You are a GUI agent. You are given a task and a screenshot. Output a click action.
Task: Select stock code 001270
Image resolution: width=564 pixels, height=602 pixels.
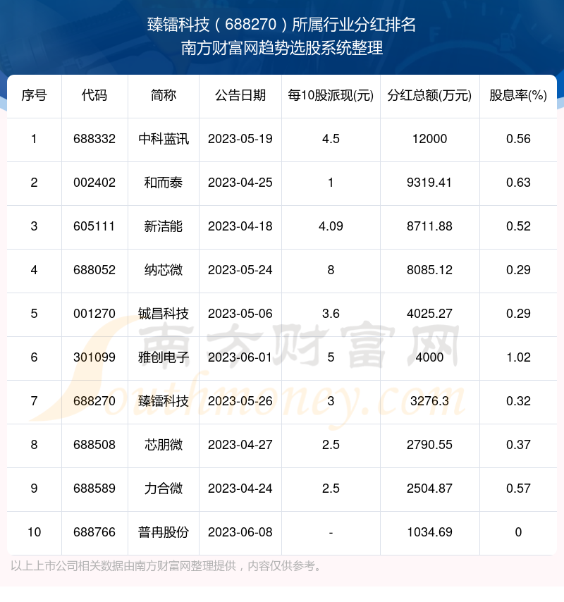[94, 314]
